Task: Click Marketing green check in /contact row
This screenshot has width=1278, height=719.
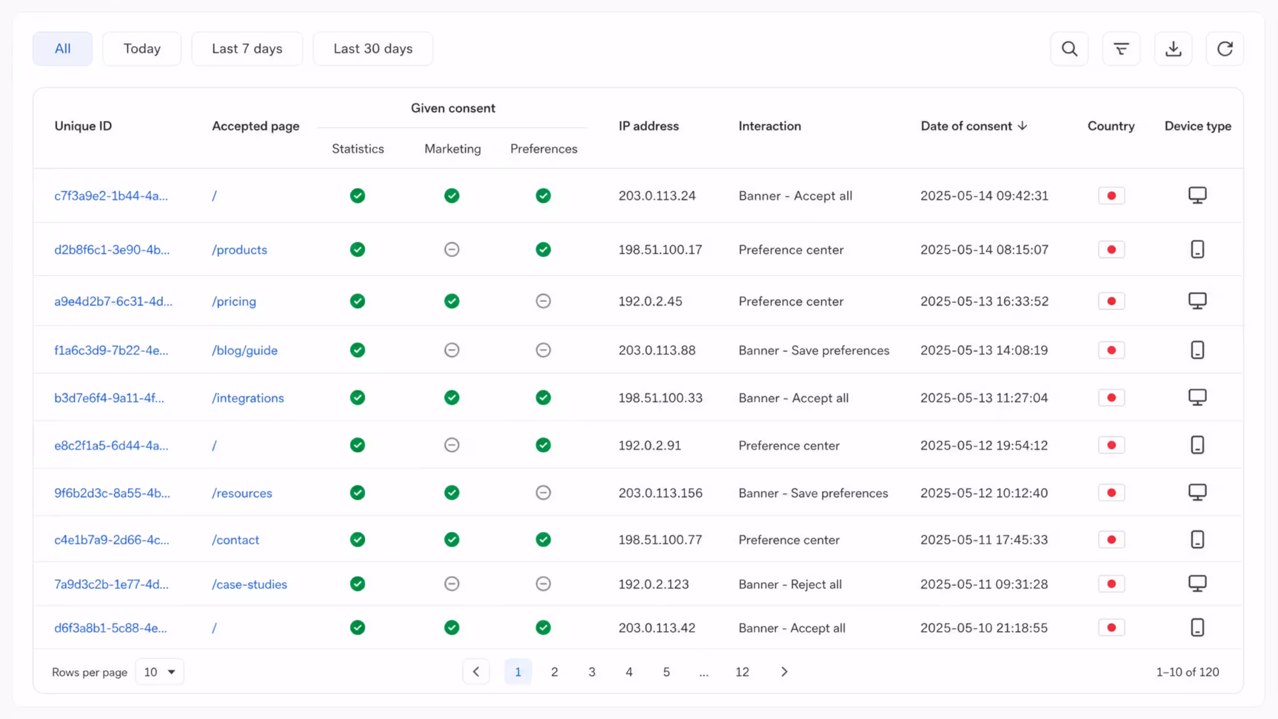Action: [x=451, y=539]
